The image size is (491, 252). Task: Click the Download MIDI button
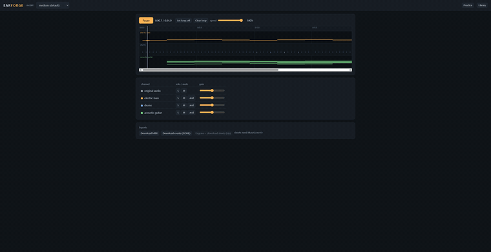pyautogui.click(x=149, y=133)
